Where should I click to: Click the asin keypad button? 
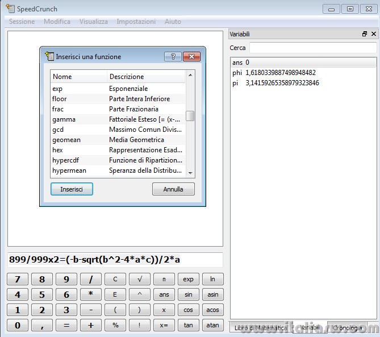[x=213, y=294]
